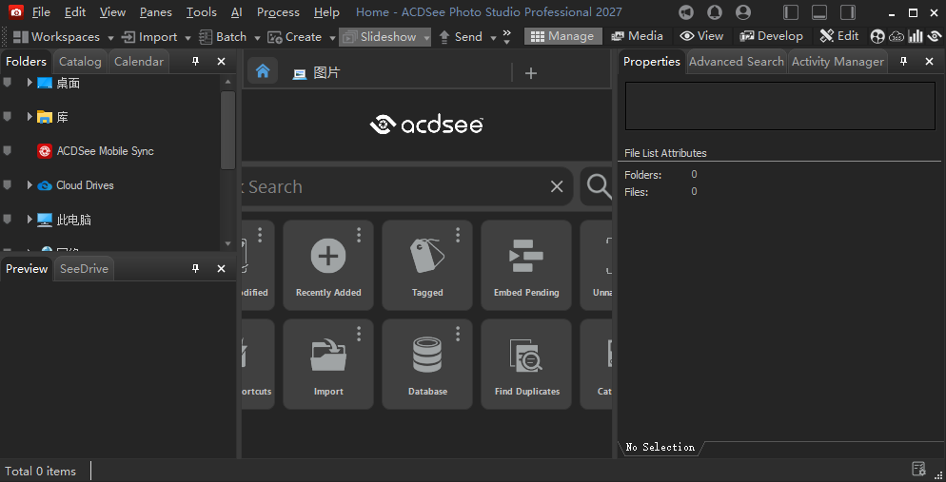Toggle Easy-Select marker beside 桌面

tap(8, 83)
